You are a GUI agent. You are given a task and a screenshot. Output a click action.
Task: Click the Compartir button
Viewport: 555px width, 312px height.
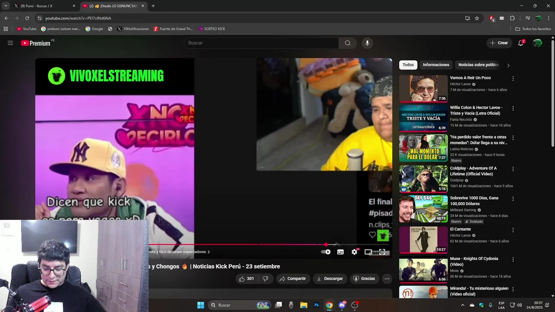293,279
